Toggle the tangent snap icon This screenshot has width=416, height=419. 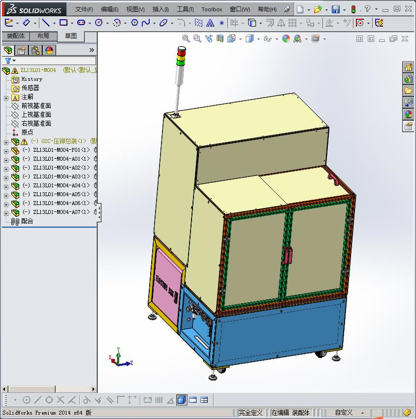(x=87, y=400)
